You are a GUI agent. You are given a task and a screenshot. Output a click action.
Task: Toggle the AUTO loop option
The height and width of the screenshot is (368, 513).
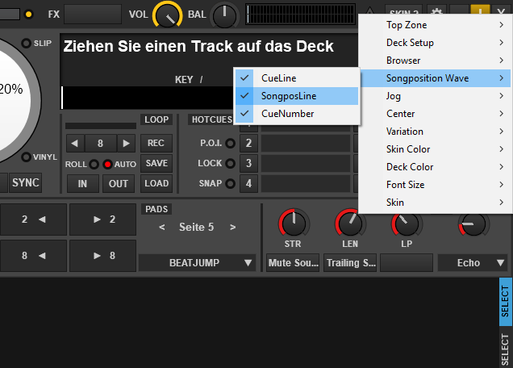click(x=107, y=164)
